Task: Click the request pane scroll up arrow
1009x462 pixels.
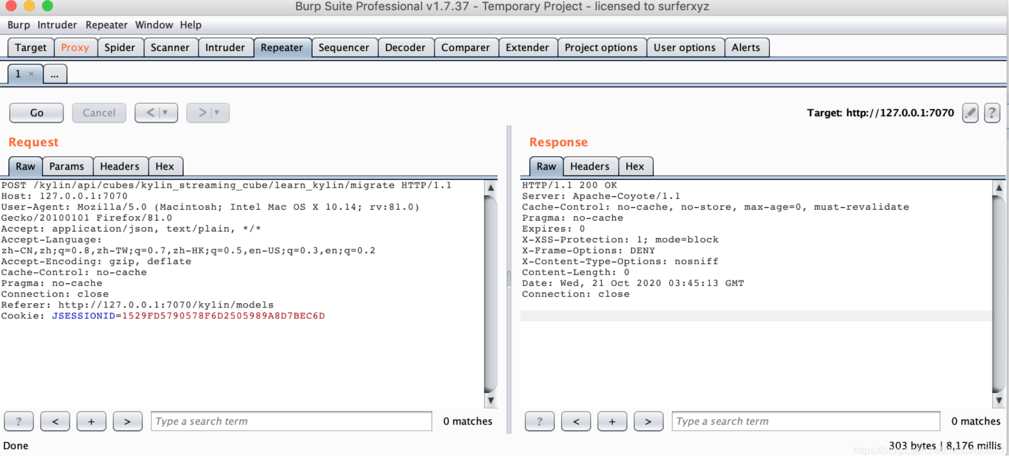Action: click(490, 188)
